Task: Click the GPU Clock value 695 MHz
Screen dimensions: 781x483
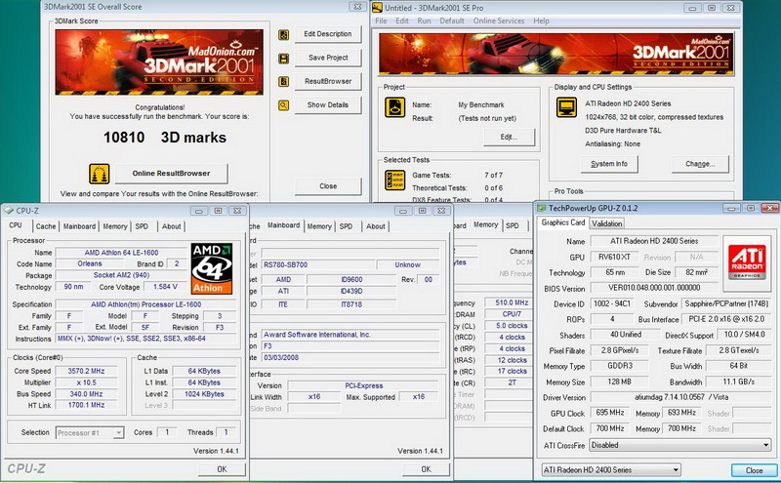Action: [x=609, y=413]
